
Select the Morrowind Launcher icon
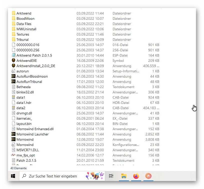[14, 134]
